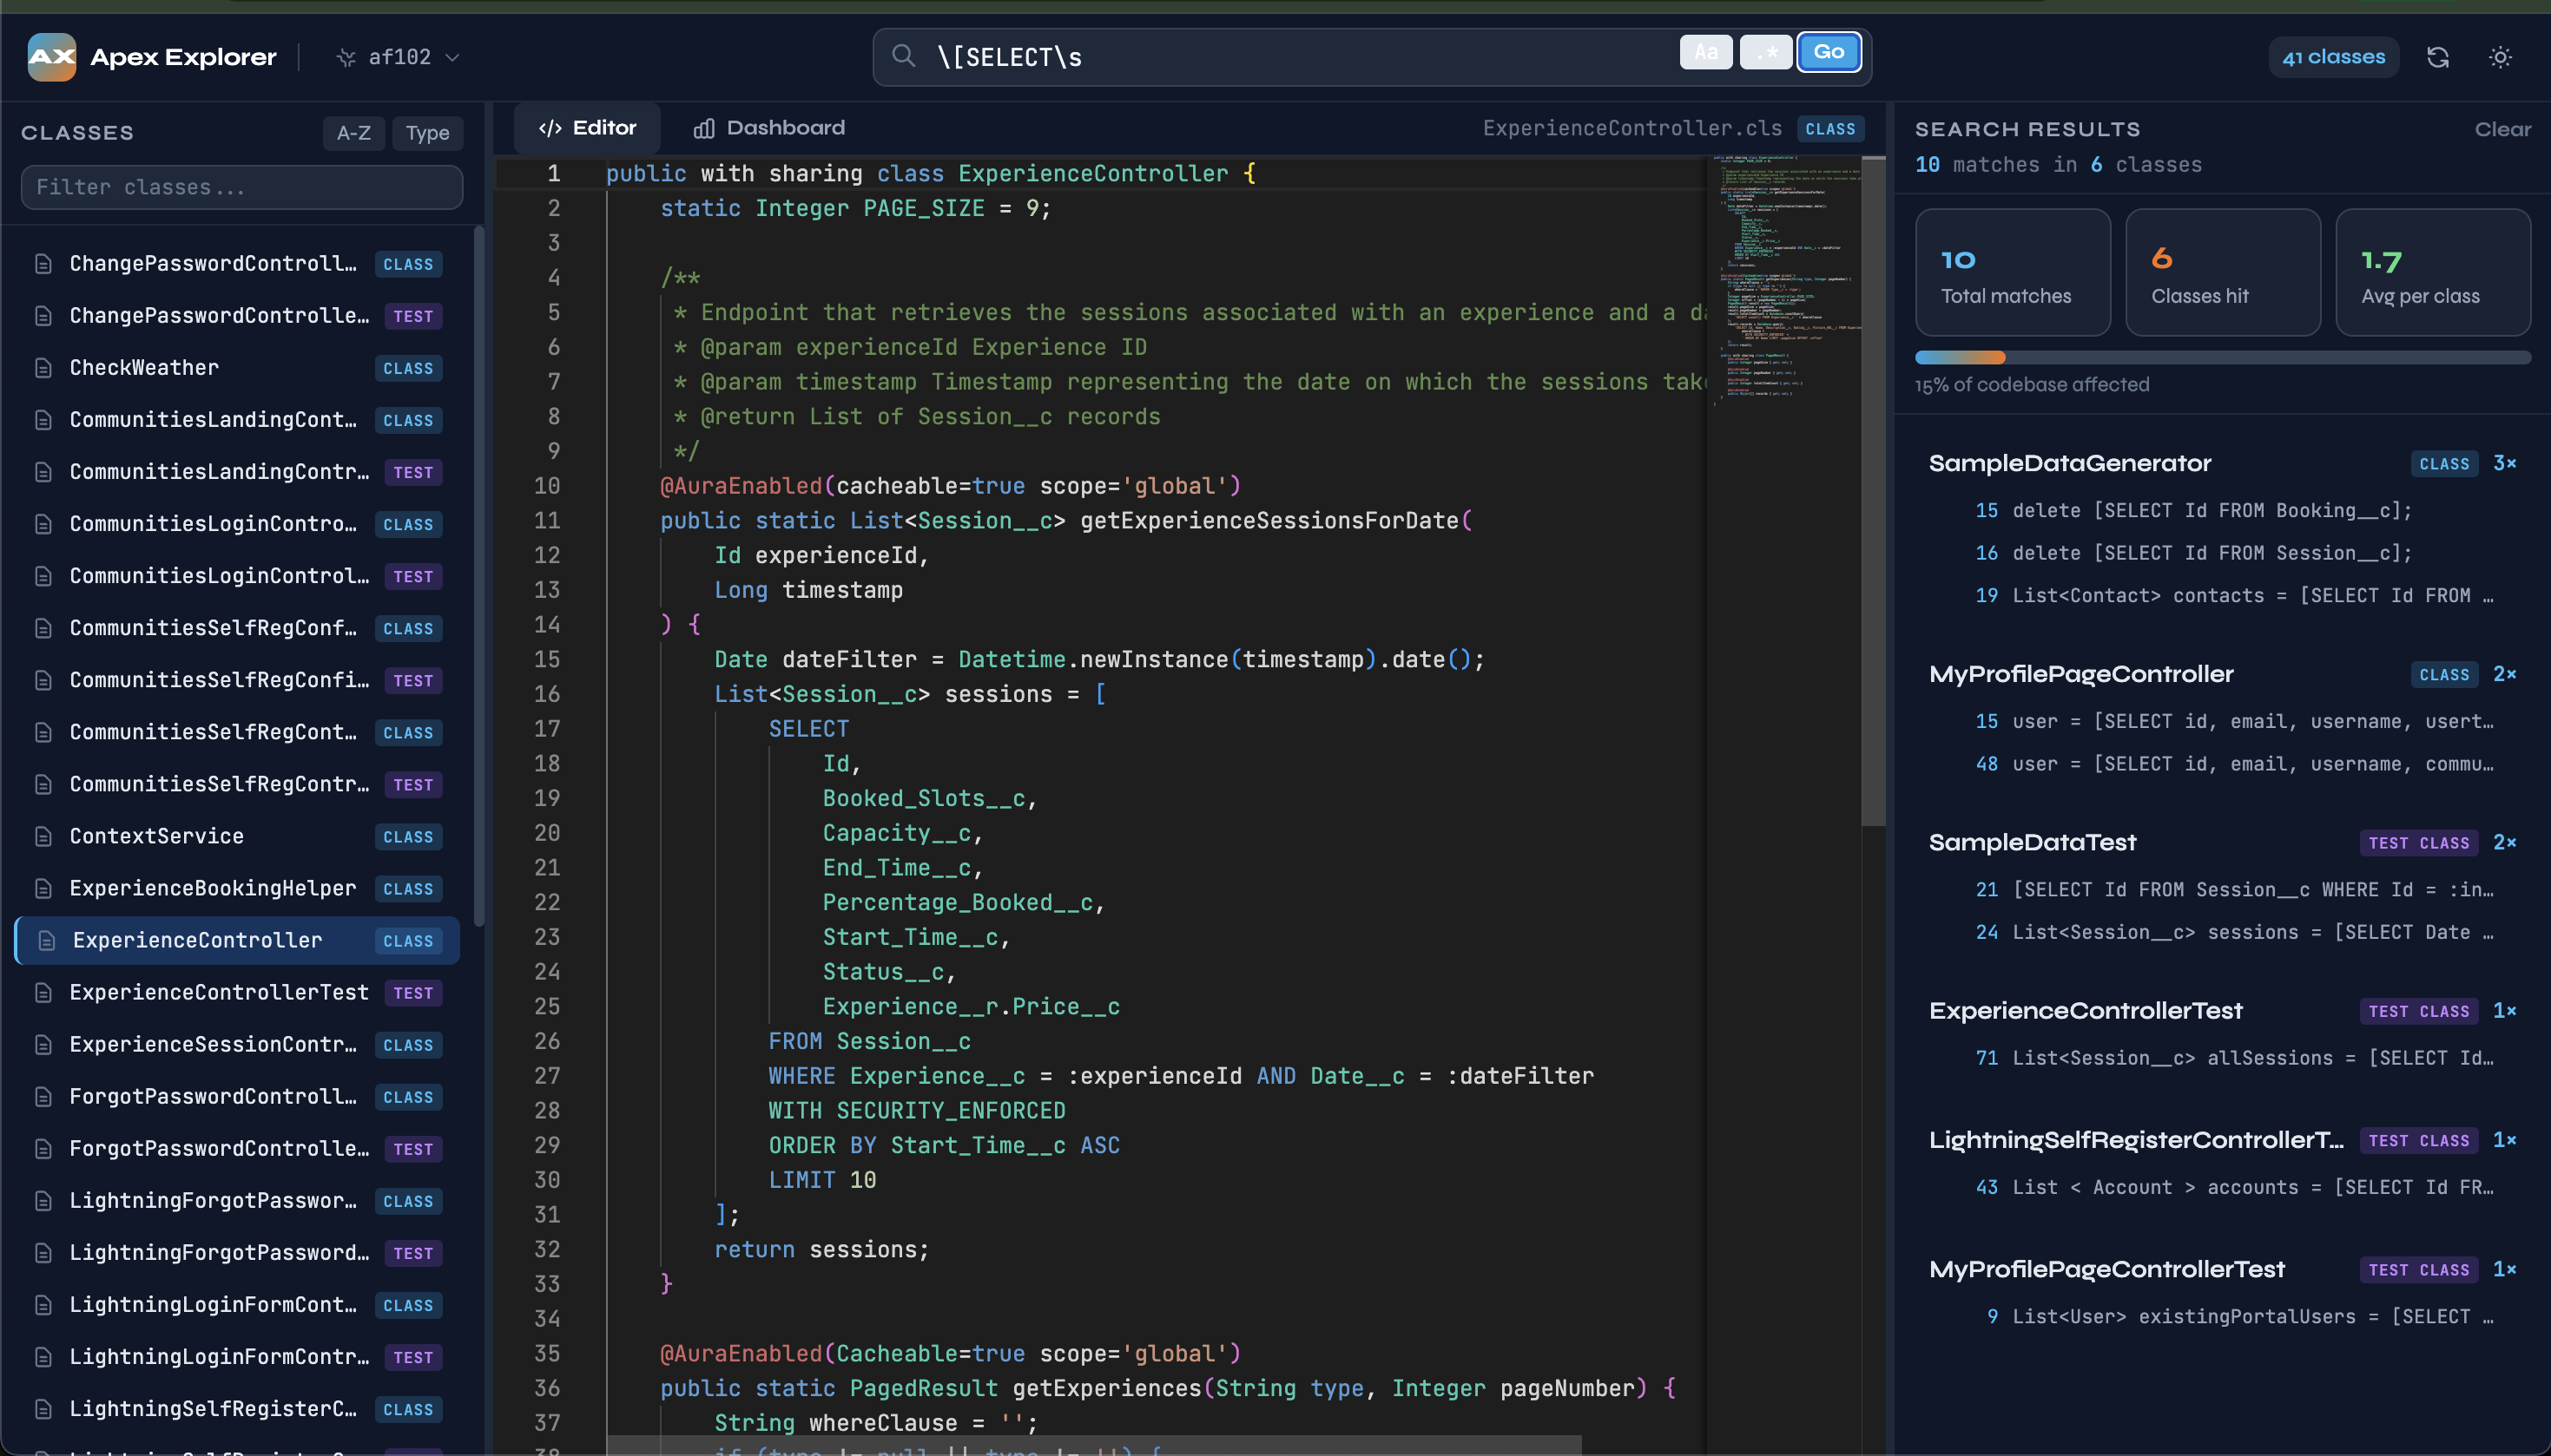Click the file icon of ExperienceBookingHelper
The width and height of the screenshot is (2551, 1456).
pyautogui.click(x=43, y=888)
